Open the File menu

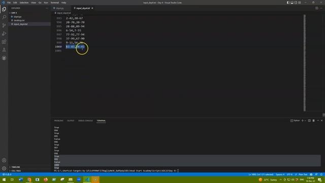pos(9,3)
